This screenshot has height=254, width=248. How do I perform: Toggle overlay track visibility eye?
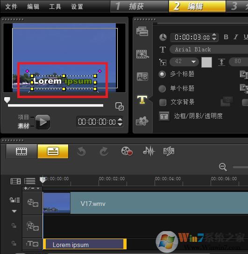[x=36, y=228]
